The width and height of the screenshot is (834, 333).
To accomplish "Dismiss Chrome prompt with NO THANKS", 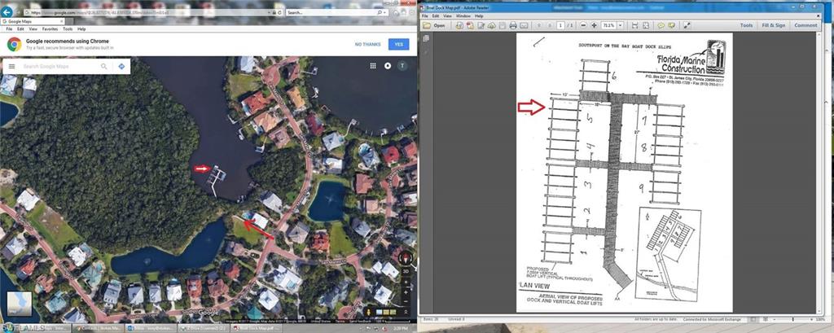I will point(367,44).
